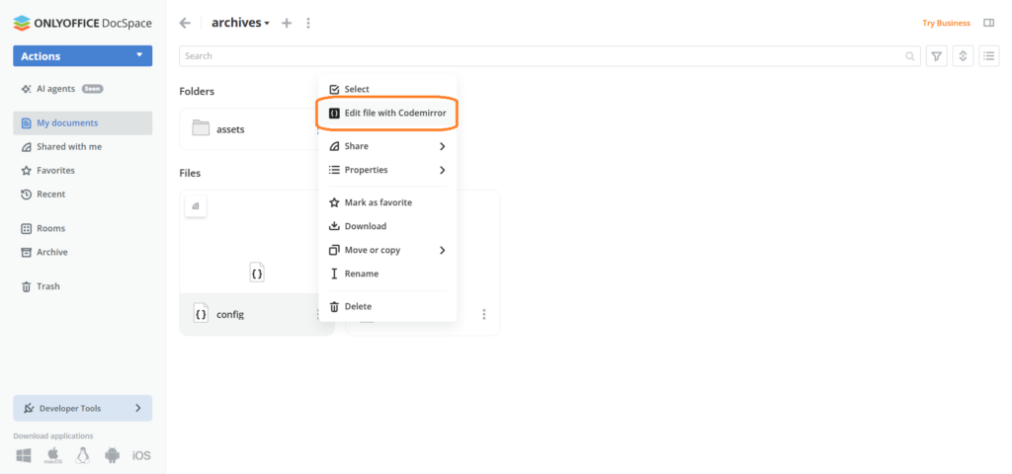Open the filter options
Viewport: 1012px width, 474px height.
point(937,56)
